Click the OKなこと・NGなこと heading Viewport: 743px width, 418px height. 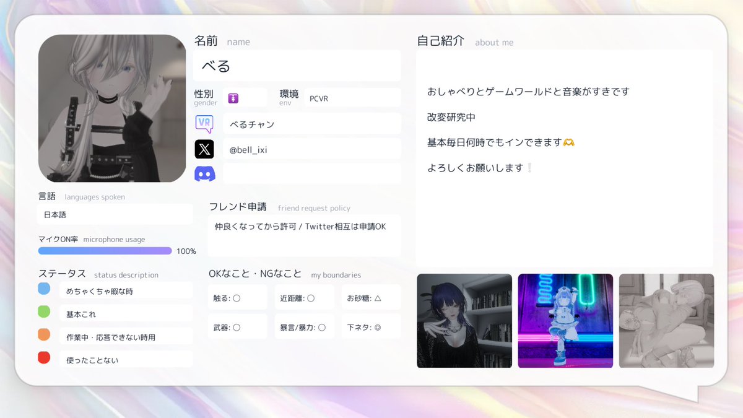pyautogui.click(x=255, y=274)
